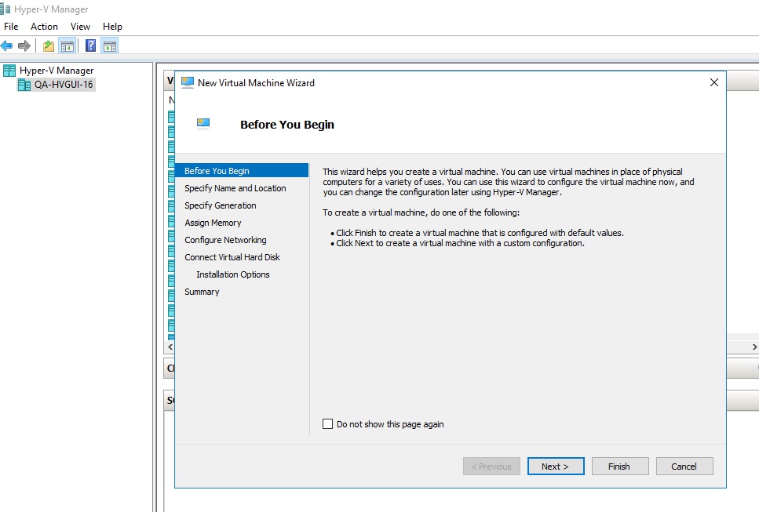Click the QA-HVGUI-16 server icon
The height and width of the screenshot is (512, 759).
point(24,85)
